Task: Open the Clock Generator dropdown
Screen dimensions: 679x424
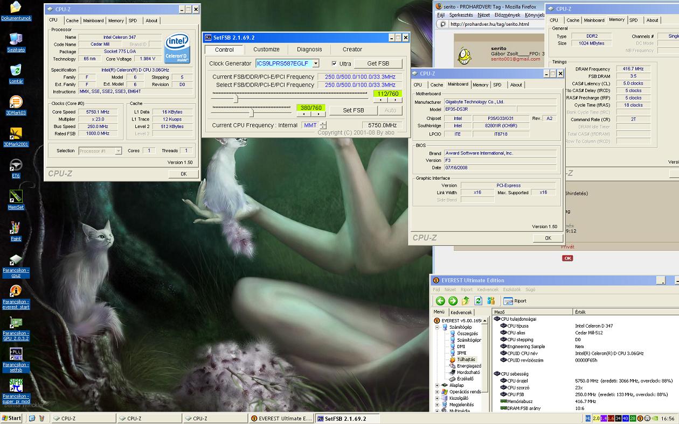Action: click(315, 63)
